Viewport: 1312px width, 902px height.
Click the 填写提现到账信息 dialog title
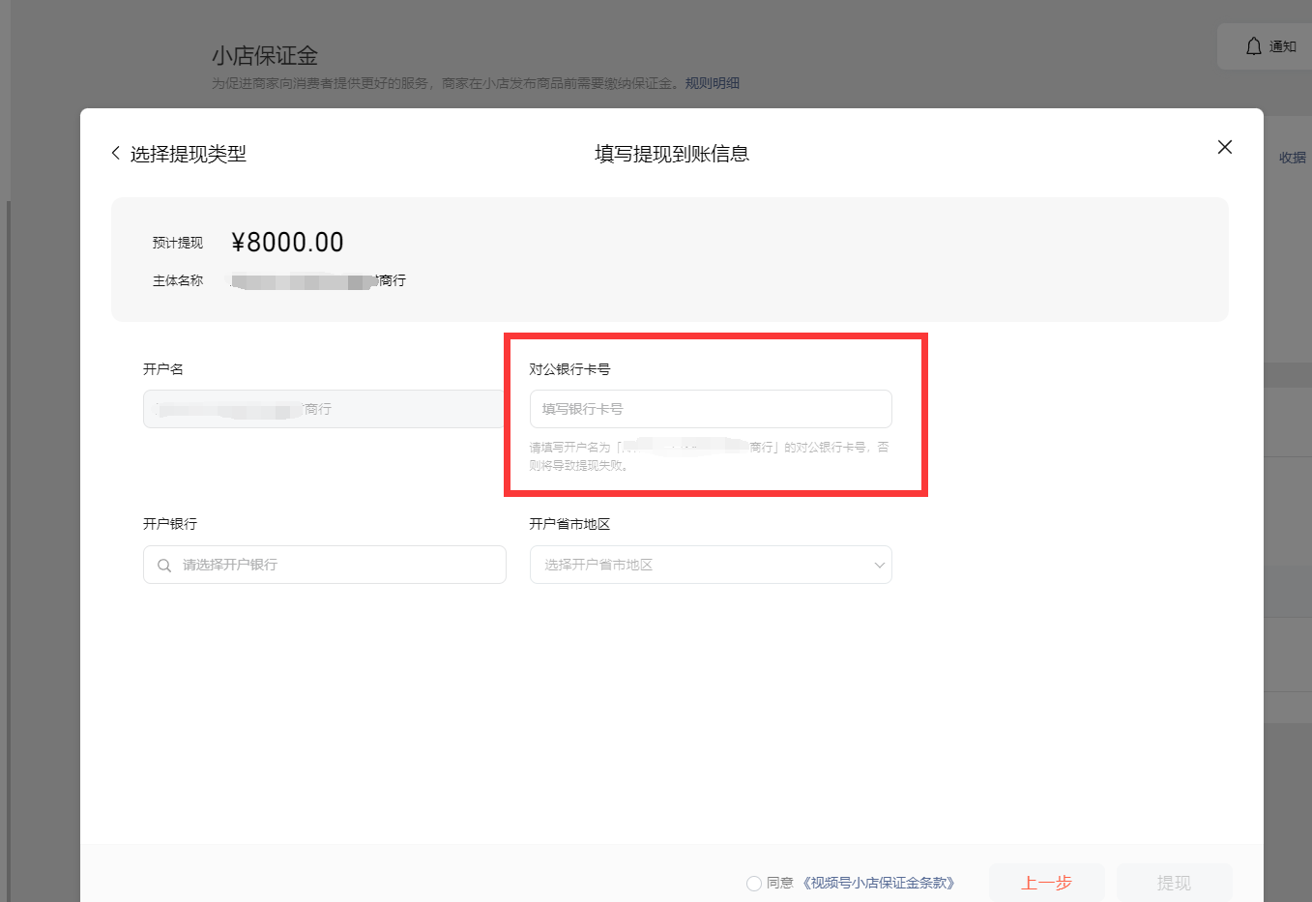click(x=672, y=154)
